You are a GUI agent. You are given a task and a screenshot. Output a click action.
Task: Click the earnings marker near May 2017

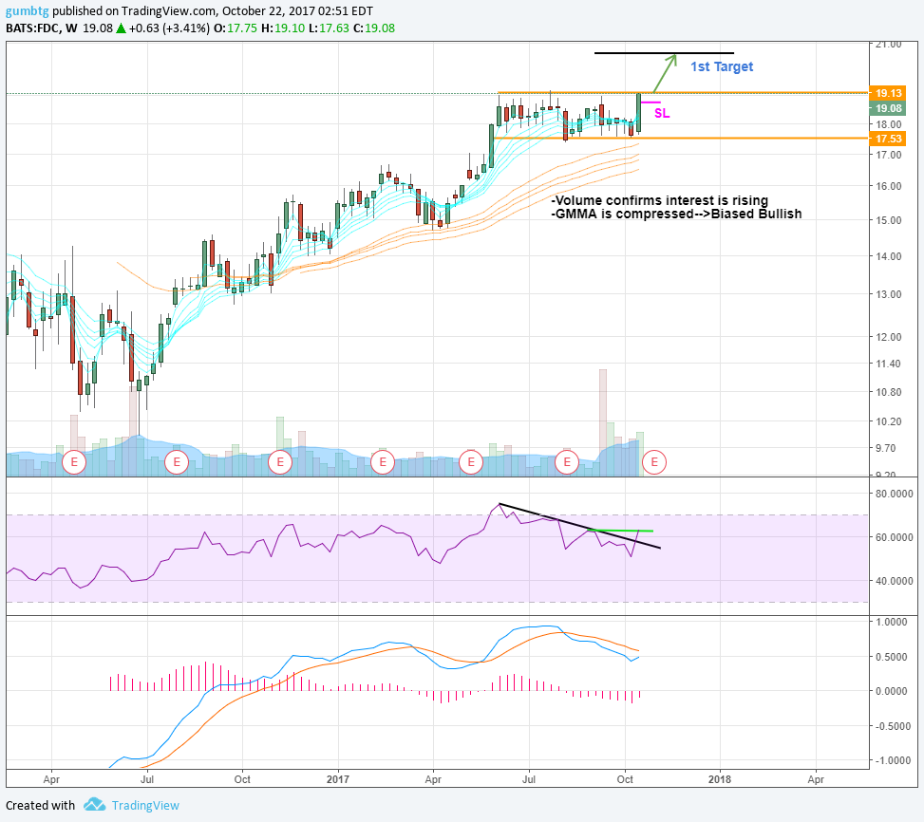click(471, 462)
